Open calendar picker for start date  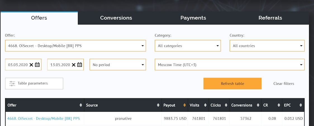coord(37,65)
